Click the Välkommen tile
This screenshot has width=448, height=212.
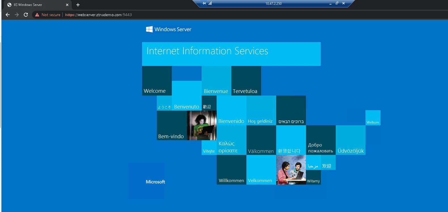point(261,140)
